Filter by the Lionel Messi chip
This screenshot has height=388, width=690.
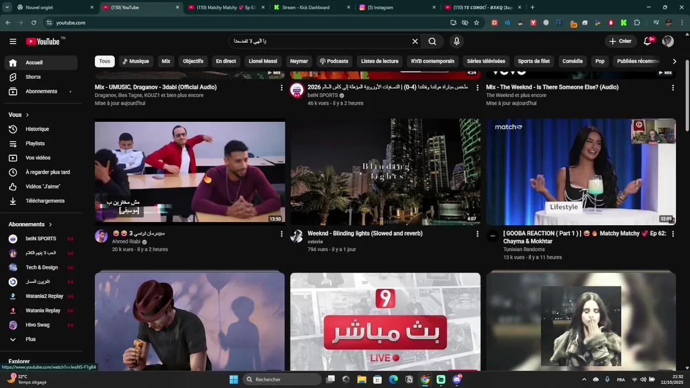(263, 61)
